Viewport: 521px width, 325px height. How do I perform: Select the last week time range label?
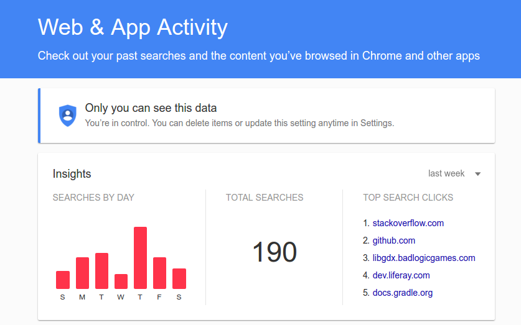click(446, 173)
